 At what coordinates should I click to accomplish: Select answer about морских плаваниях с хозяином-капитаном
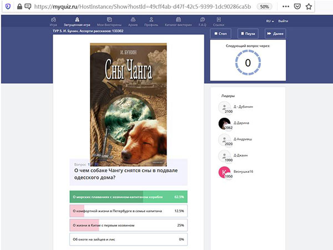[128, 197]
